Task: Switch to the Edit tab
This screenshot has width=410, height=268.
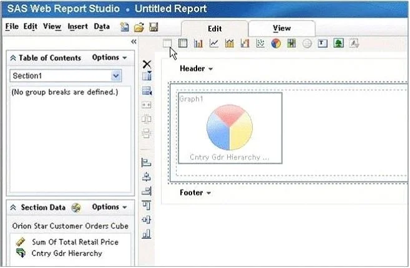Action: [215, 29]
